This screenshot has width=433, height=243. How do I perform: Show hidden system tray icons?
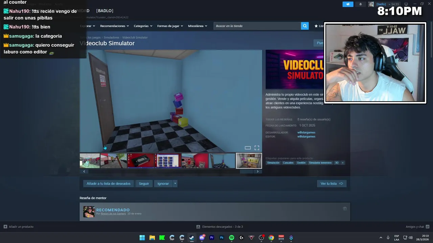(x=381, y=238)
